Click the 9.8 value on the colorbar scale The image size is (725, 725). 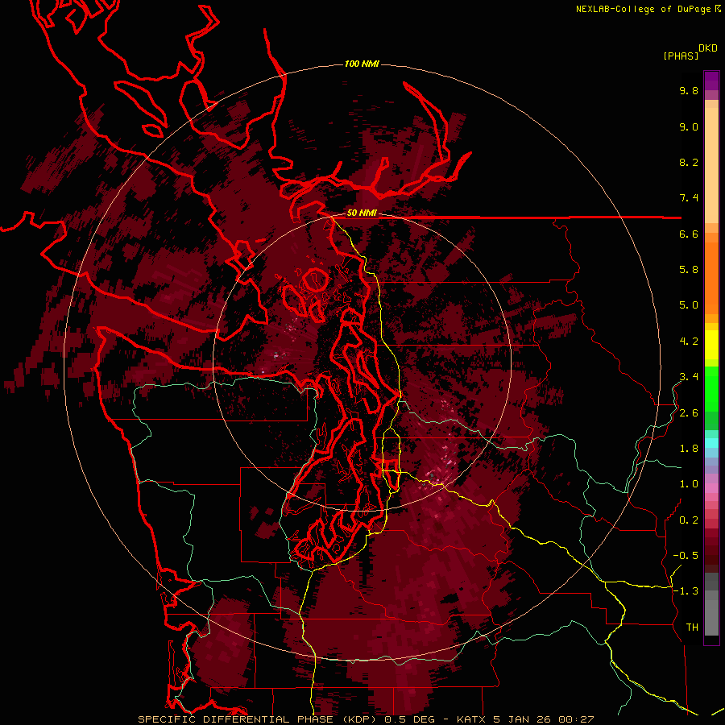(689, 91)
